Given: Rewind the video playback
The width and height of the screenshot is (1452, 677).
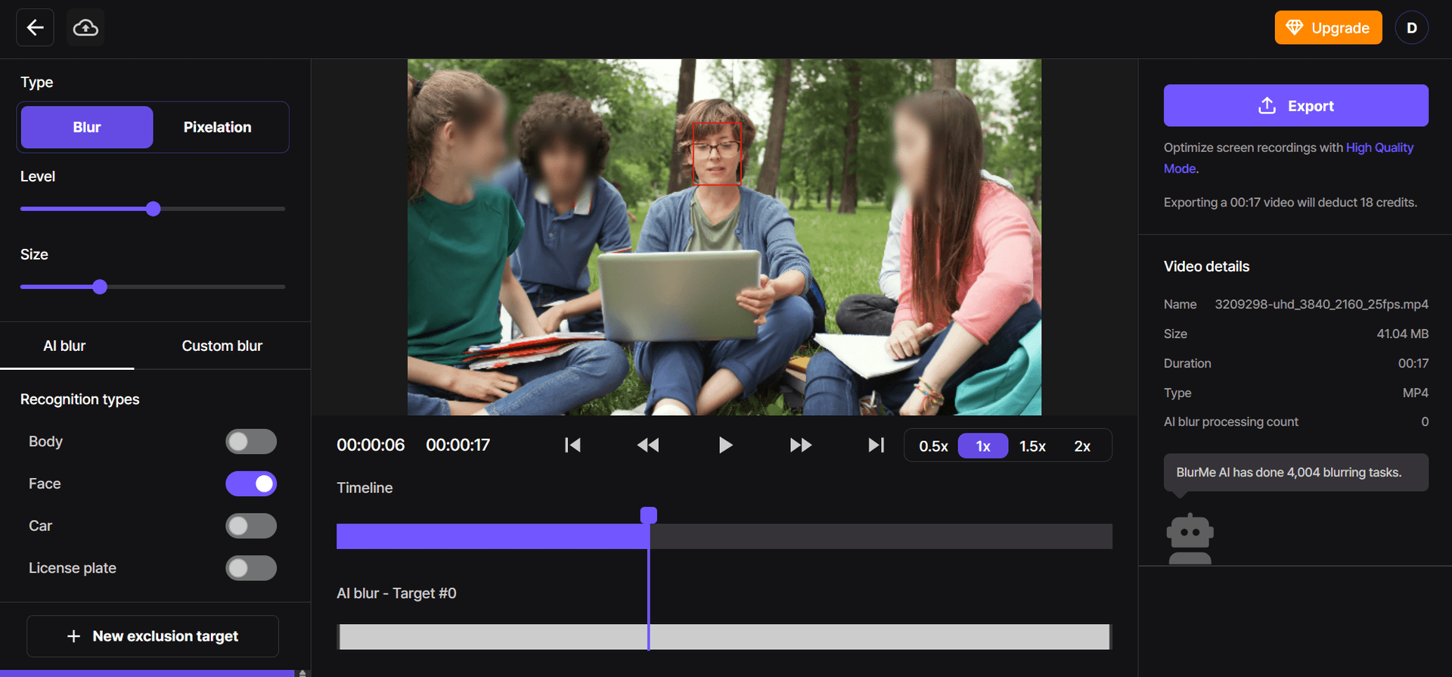Looking at the screenshot, I should pos(648,445).
